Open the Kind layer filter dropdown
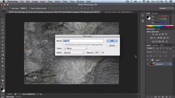This screenshot has width=175, height=98. pos(151,48)
